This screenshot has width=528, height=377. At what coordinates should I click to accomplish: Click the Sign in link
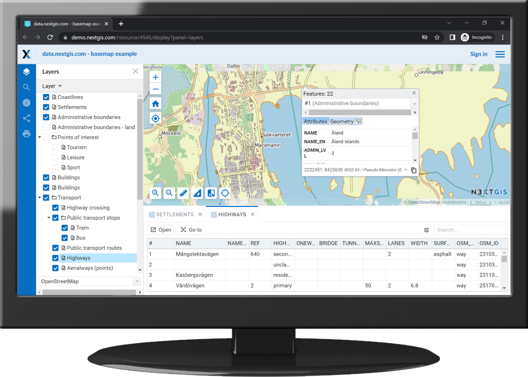click(x=478, y=54)
